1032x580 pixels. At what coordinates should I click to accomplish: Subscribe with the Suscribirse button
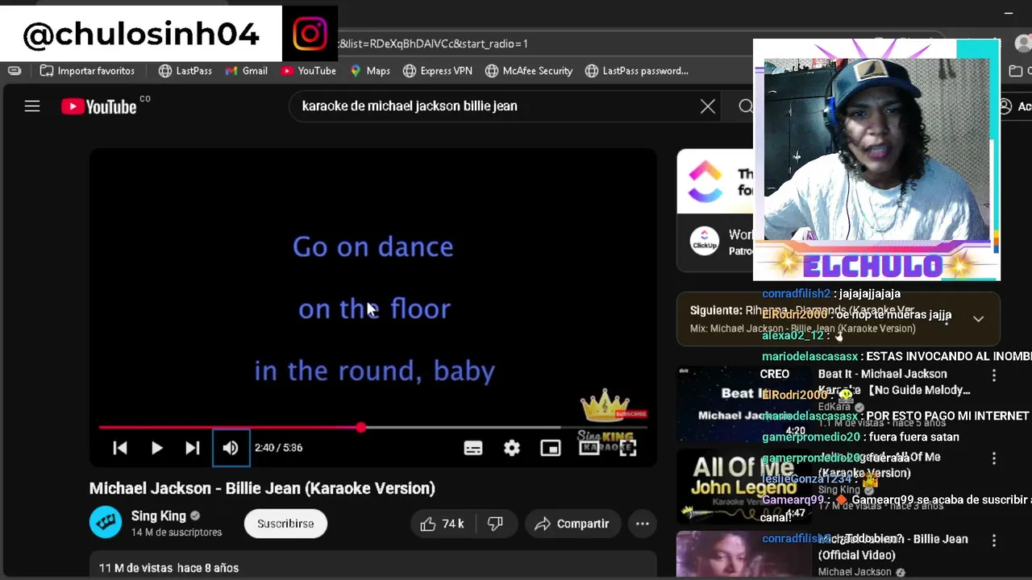click(x=285, y=524)
